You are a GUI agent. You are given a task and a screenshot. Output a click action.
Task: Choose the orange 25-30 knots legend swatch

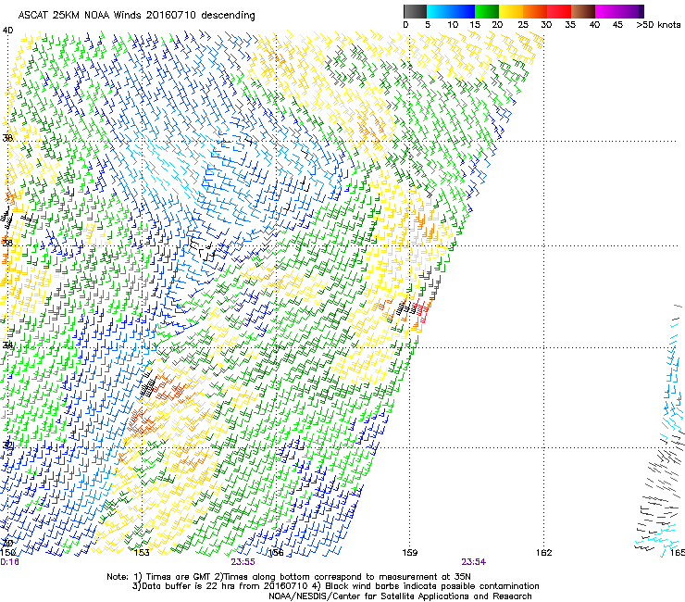coord(535,11)
